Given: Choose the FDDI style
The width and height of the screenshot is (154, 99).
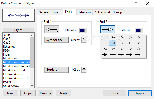Looking at the screenshot, I should [16, 51].
